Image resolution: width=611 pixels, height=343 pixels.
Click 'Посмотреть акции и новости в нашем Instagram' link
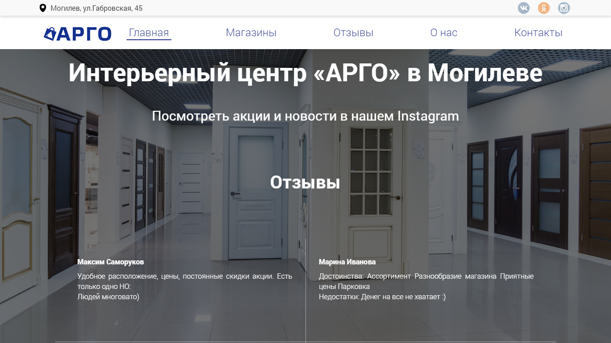305,116
